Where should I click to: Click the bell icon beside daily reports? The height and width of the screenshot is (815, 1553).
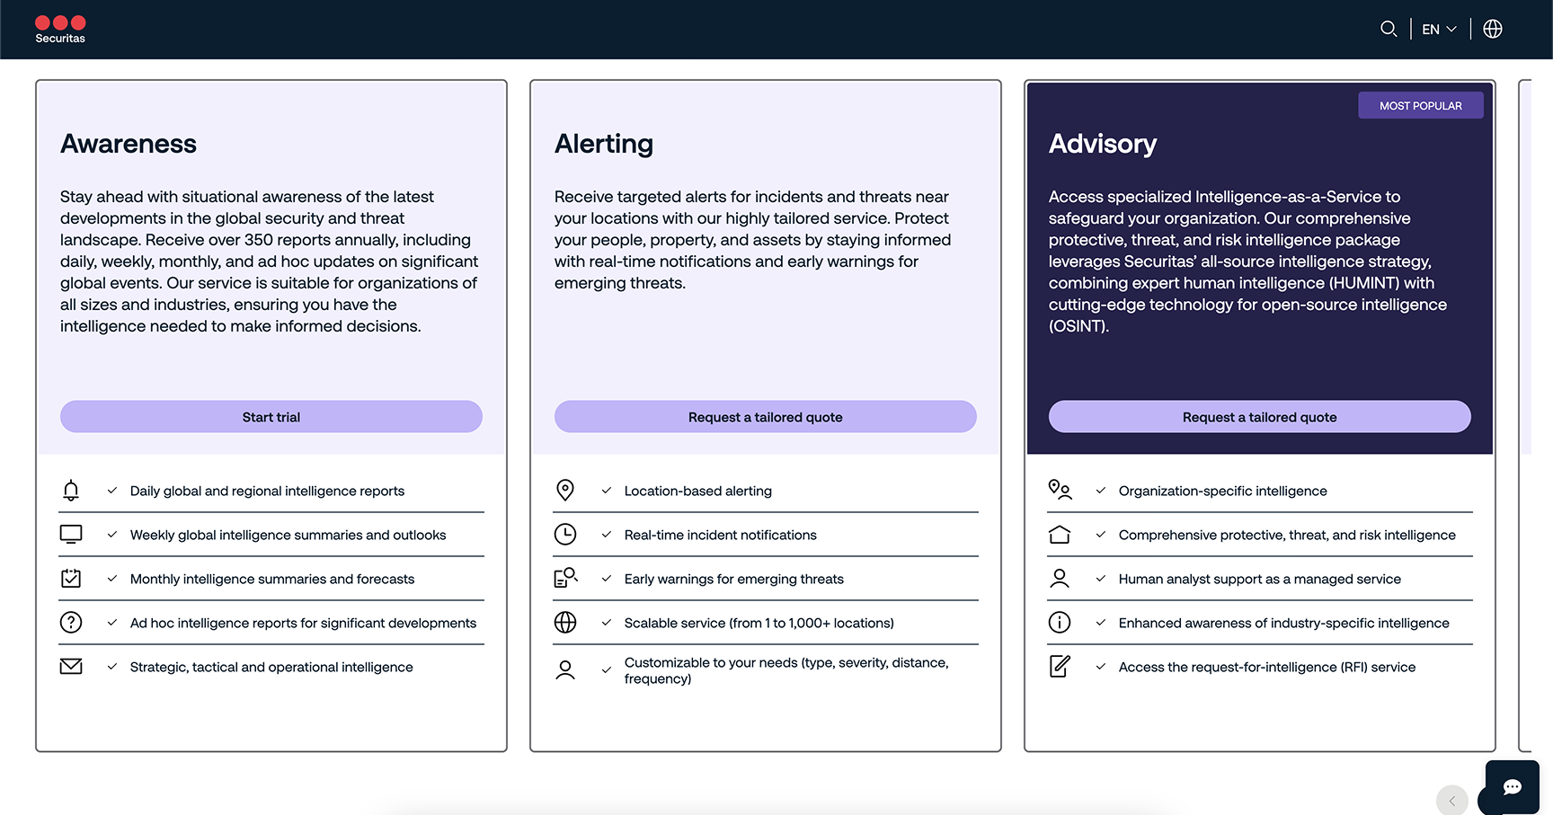(x=71, y=491)
